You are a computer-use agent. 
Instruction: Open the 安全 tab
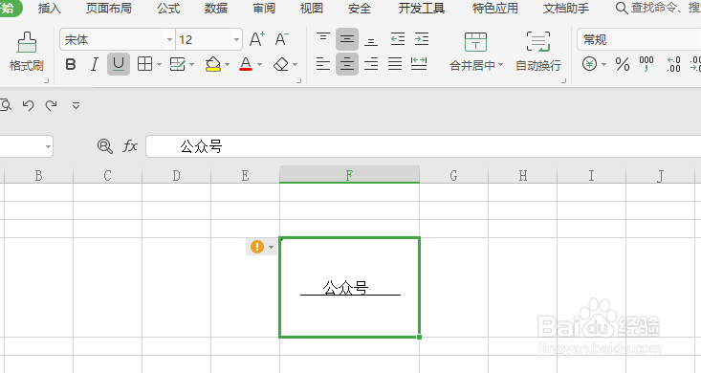[x=360, y=8]
